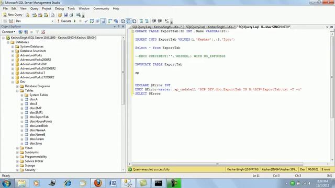Open an Analysis Services XMLA Query
The image size is (335, 188).
click(46, 15)
